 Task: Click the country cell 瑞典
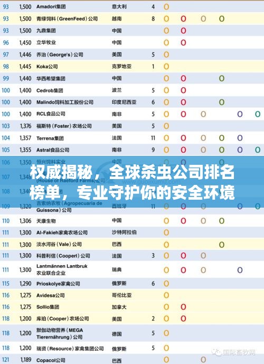(117, 270)
